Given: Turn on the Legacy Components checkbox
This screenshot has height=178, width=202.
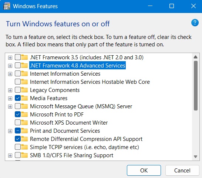Looking at the screenshot, I should (x=18, y=90).
